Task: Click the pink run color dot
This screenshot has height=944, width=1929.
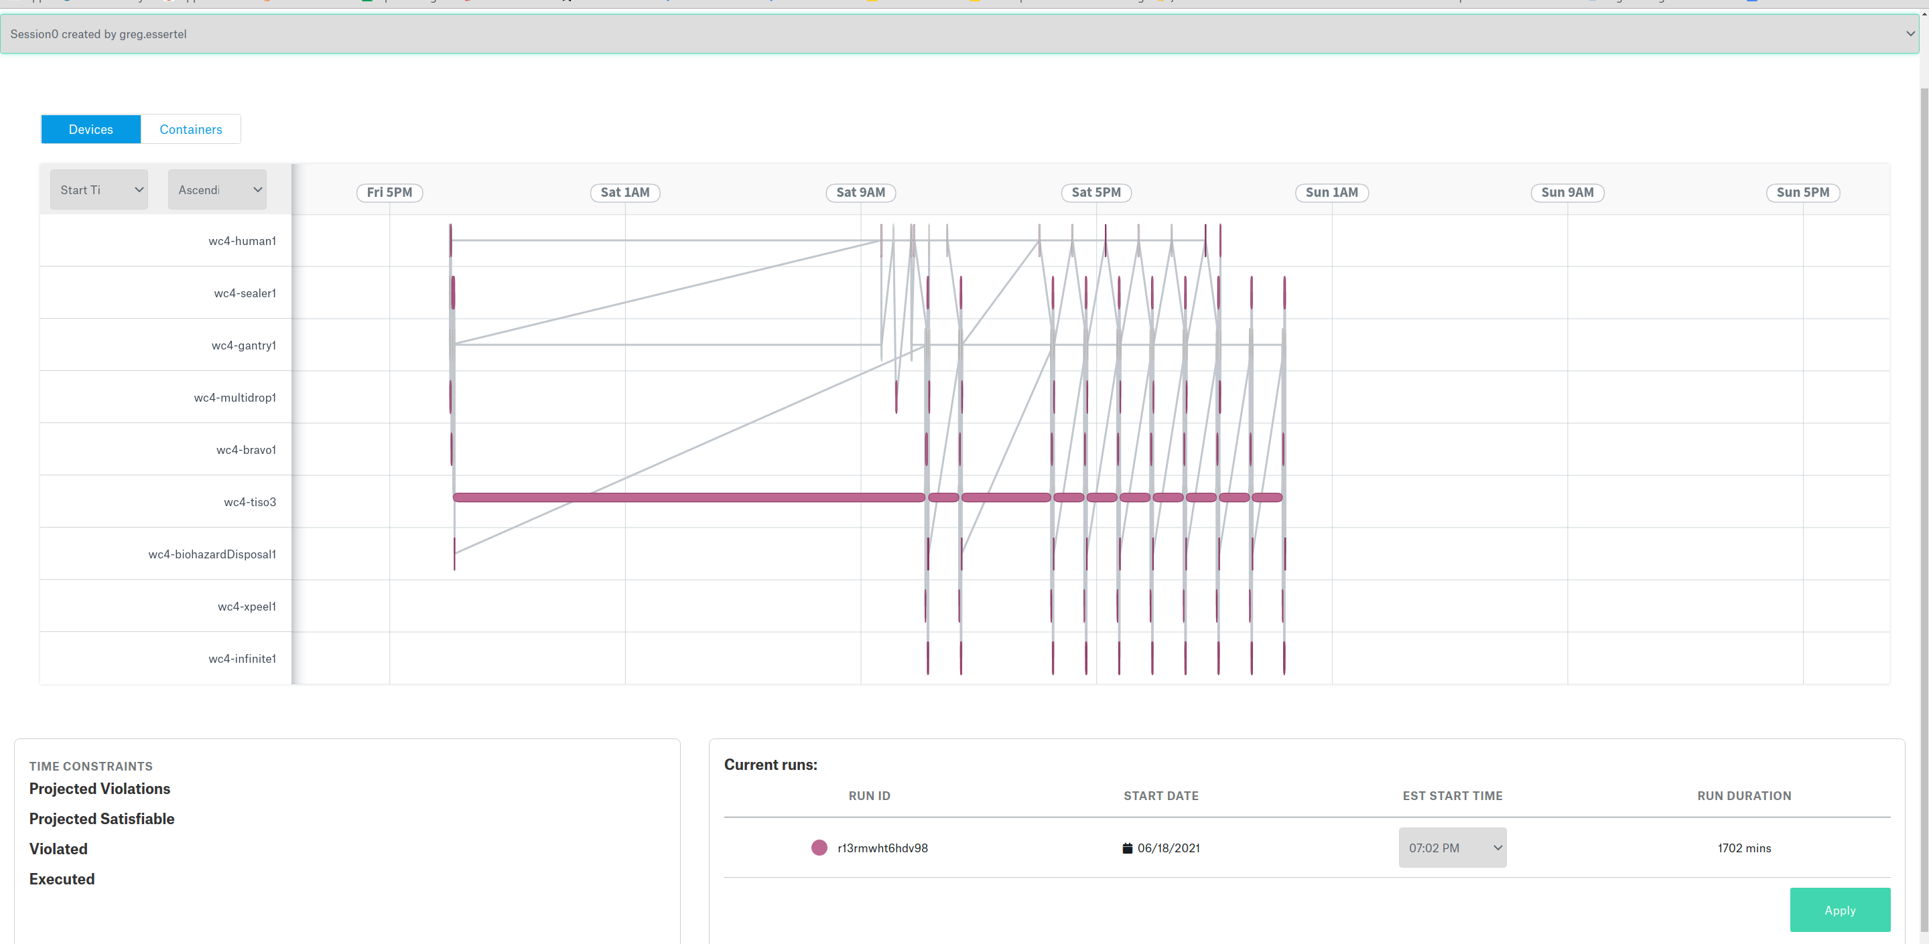Action: (x=819, y=848)
